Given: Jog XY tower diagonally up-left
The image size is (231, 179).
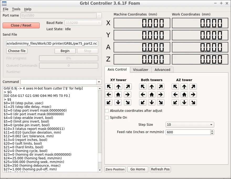Looking at the screenshot, I should click(x=109, y=87).
